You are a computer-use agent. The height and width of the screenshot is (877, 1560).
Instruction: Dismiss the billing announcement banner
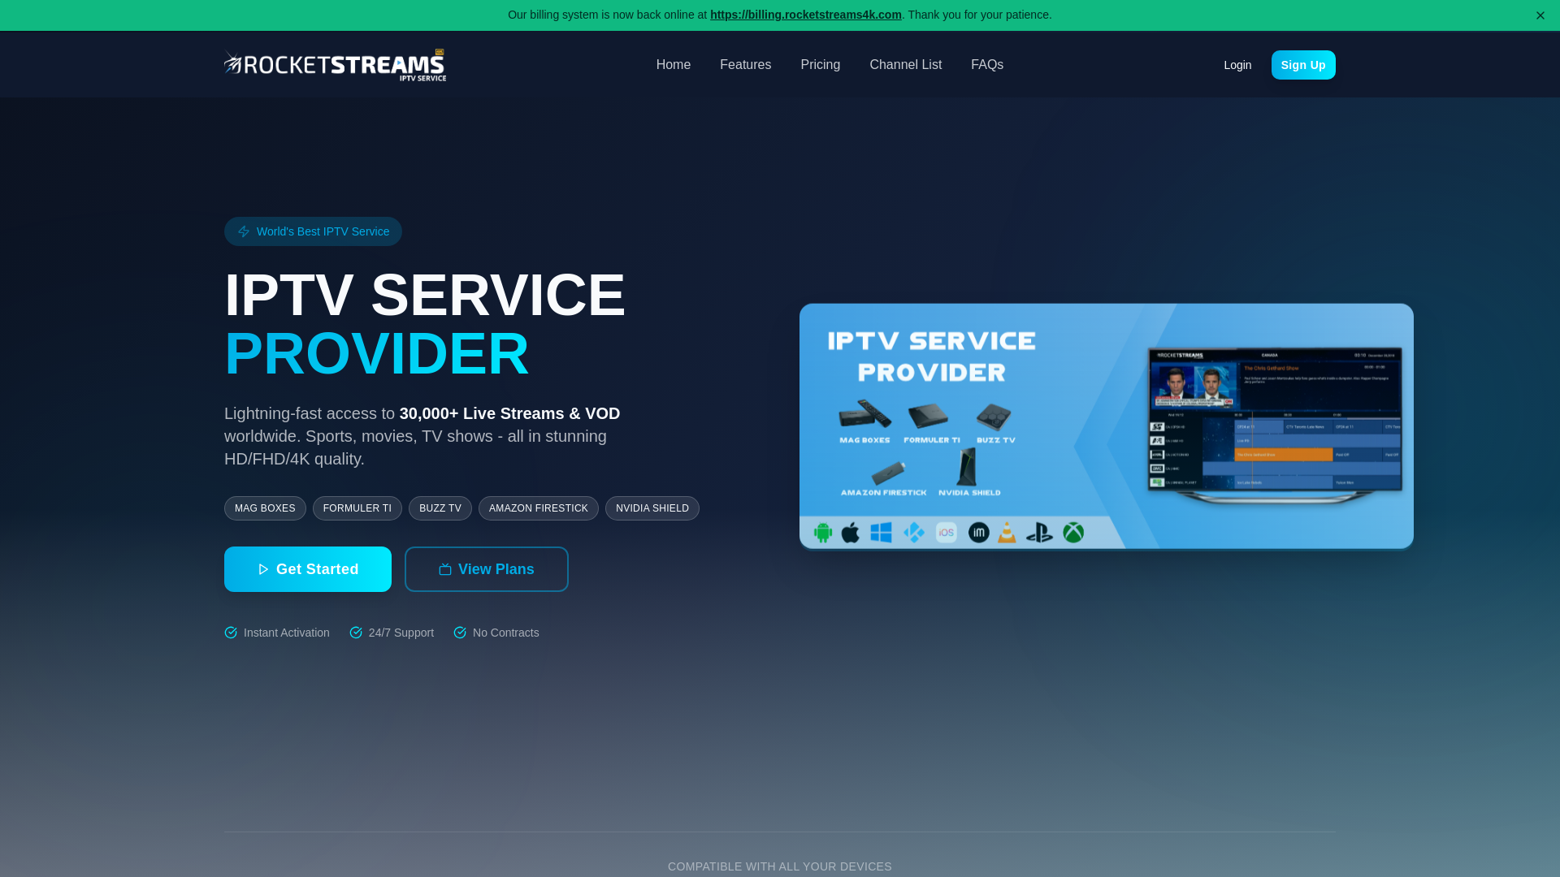click(x=1540, y=15)
